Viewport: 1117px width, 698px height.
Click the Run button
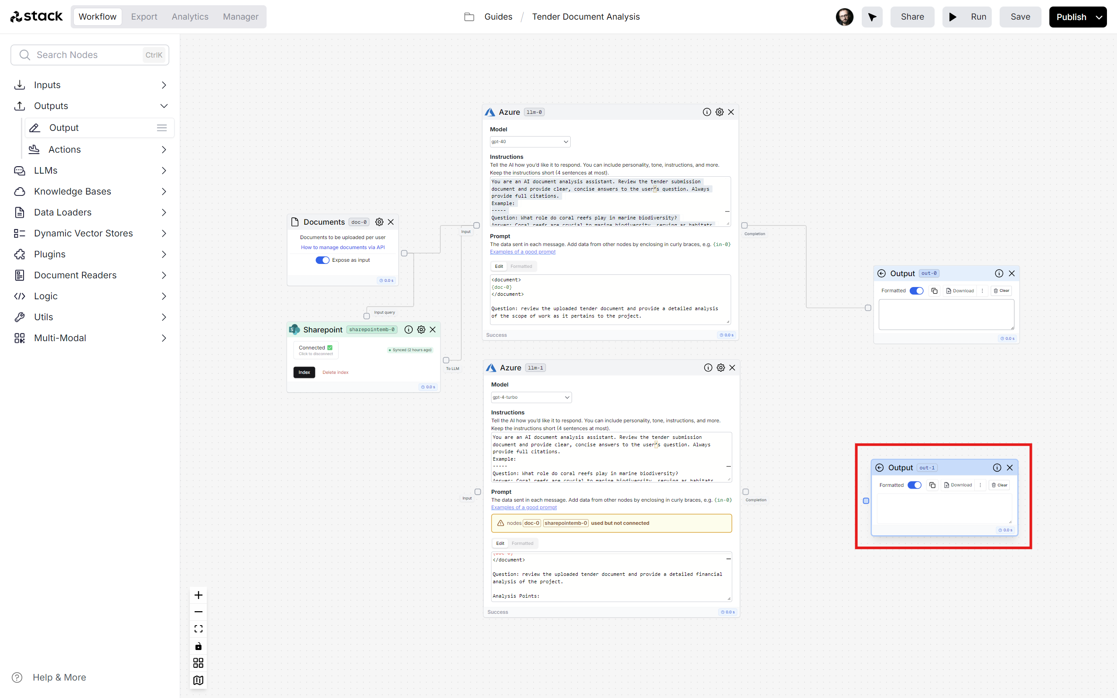967,17
